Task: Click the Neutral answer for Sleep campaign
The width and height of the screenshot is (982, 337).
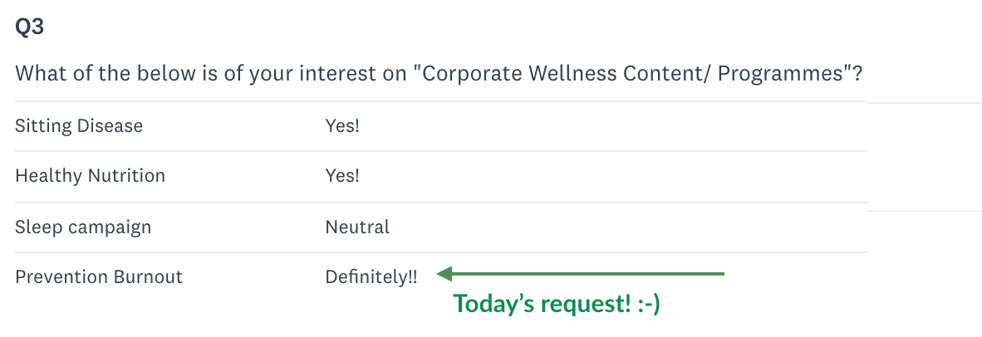Action: pyautogui.click(x=357, y=227)
